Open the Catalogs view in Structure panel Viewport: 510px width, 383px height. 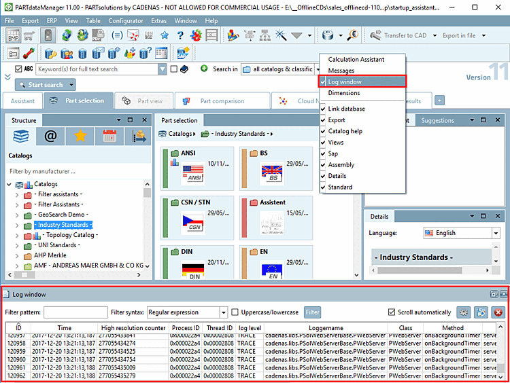(21, 136)
